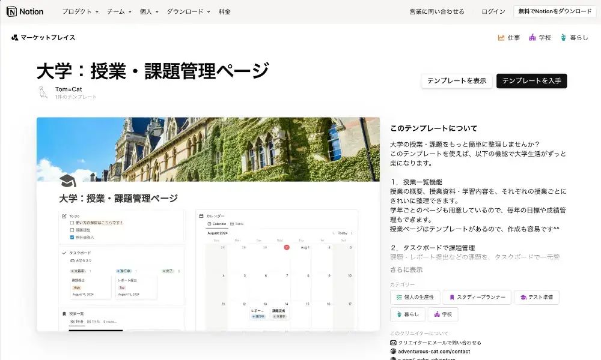Viewport: 601px width, 360px height.
Task: Click the タスクボード checkmark icon in preview
Action: click(x=64, y=253)
